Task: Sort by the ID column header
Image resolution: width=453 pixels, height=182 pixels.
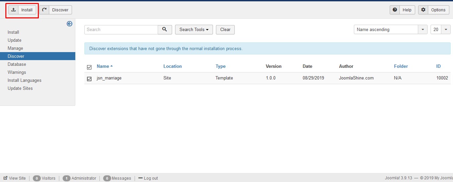Action: (438, 66)
